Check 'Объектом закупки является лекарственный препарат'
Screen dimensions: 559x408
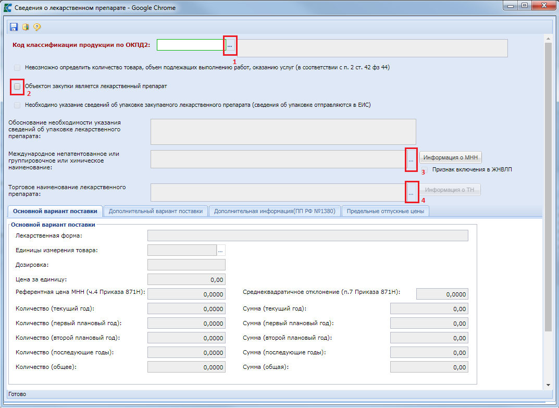[18, 86]
